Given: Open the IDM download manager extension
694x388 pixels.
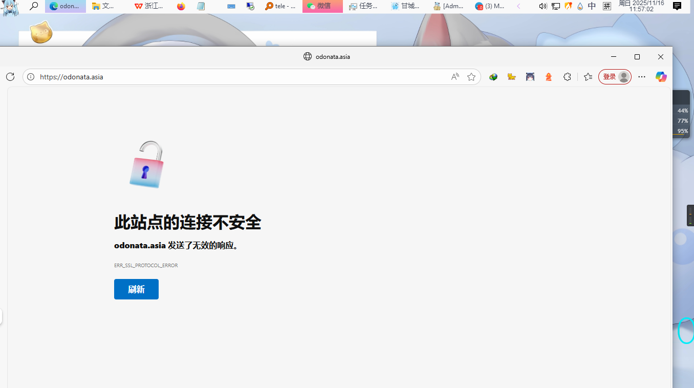Looking at the screenshot, I should 493,77.
